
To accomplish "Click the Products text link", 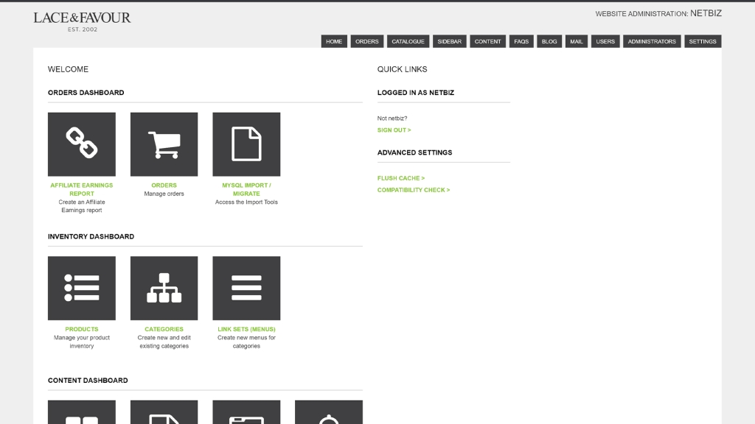I will (82, 329).
